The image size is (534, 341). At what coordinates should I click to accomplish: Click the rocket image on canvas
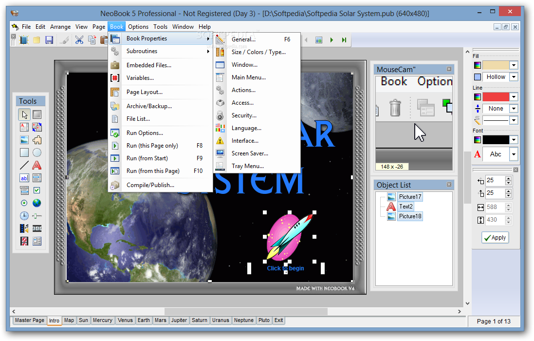[290, 237]
